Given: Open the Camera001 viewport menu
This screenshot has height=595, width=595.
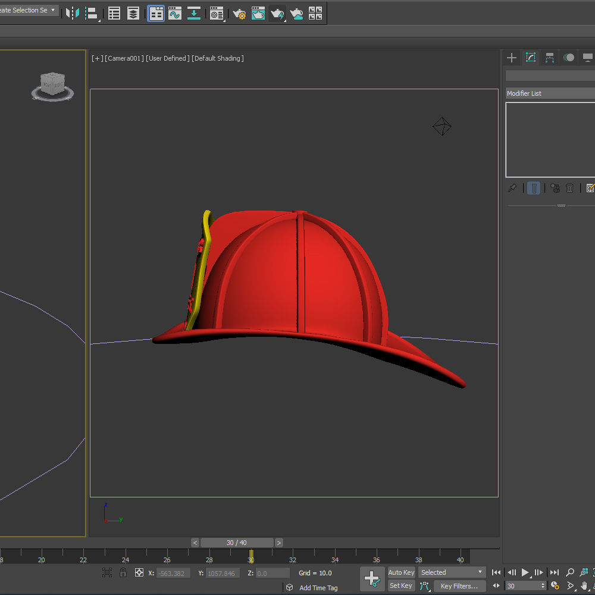Looking at the screenshot, I should pos(124,58).
